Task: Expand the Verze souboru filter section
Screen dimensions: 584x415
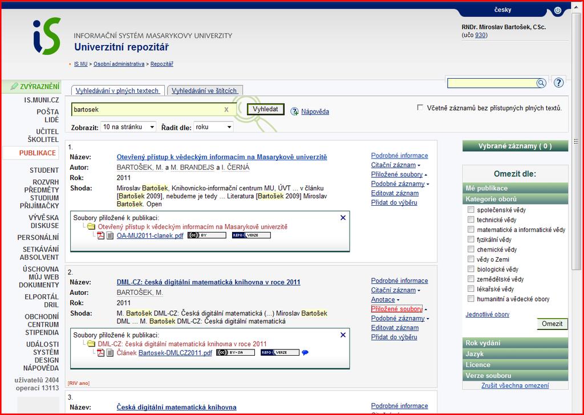Action: click(515, 375)
